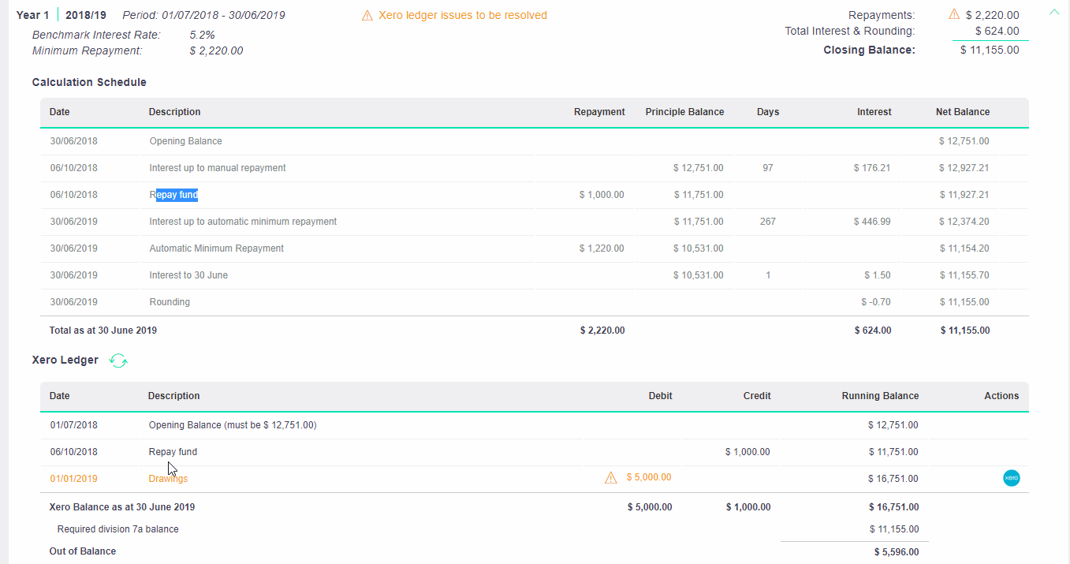Select the Automatic Minimum Repayment row
The image size is (1070, 564).
[x=216, y=248]
